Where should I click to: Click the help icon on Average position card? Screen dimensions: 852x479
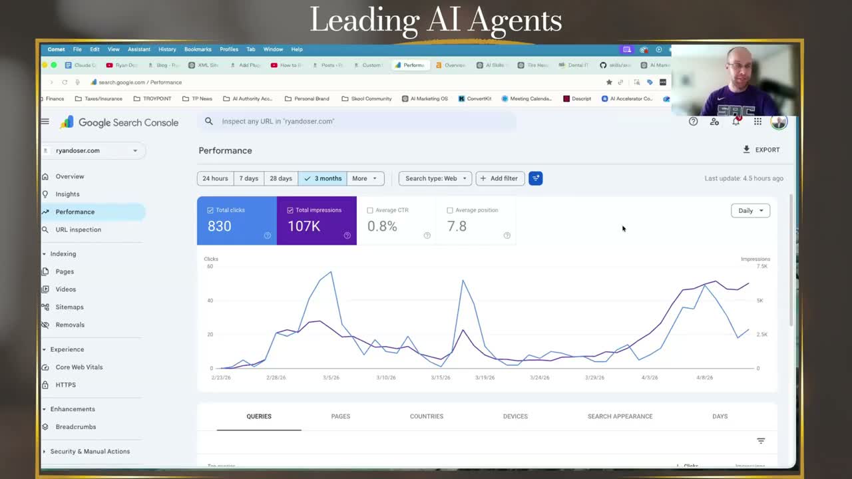point(507,236)
